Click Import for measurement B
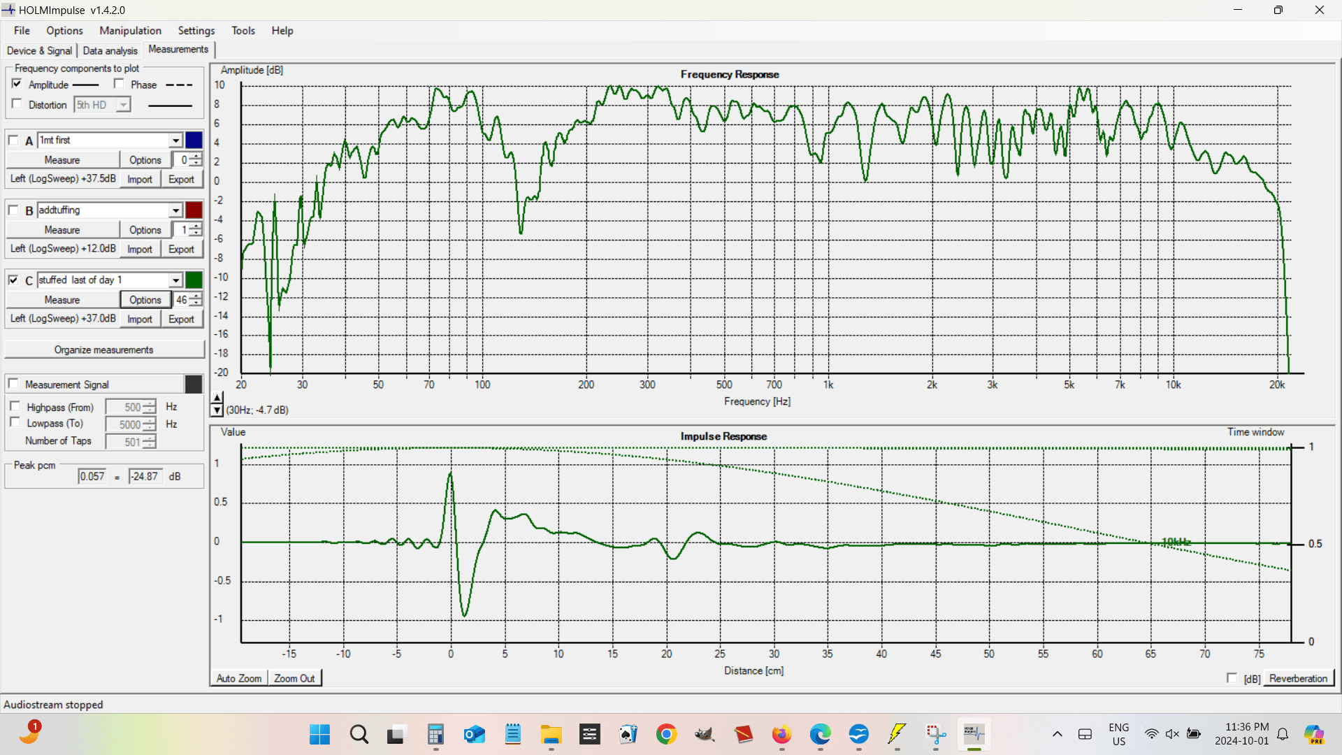1342x755 pixels. (x=140, y=249)
